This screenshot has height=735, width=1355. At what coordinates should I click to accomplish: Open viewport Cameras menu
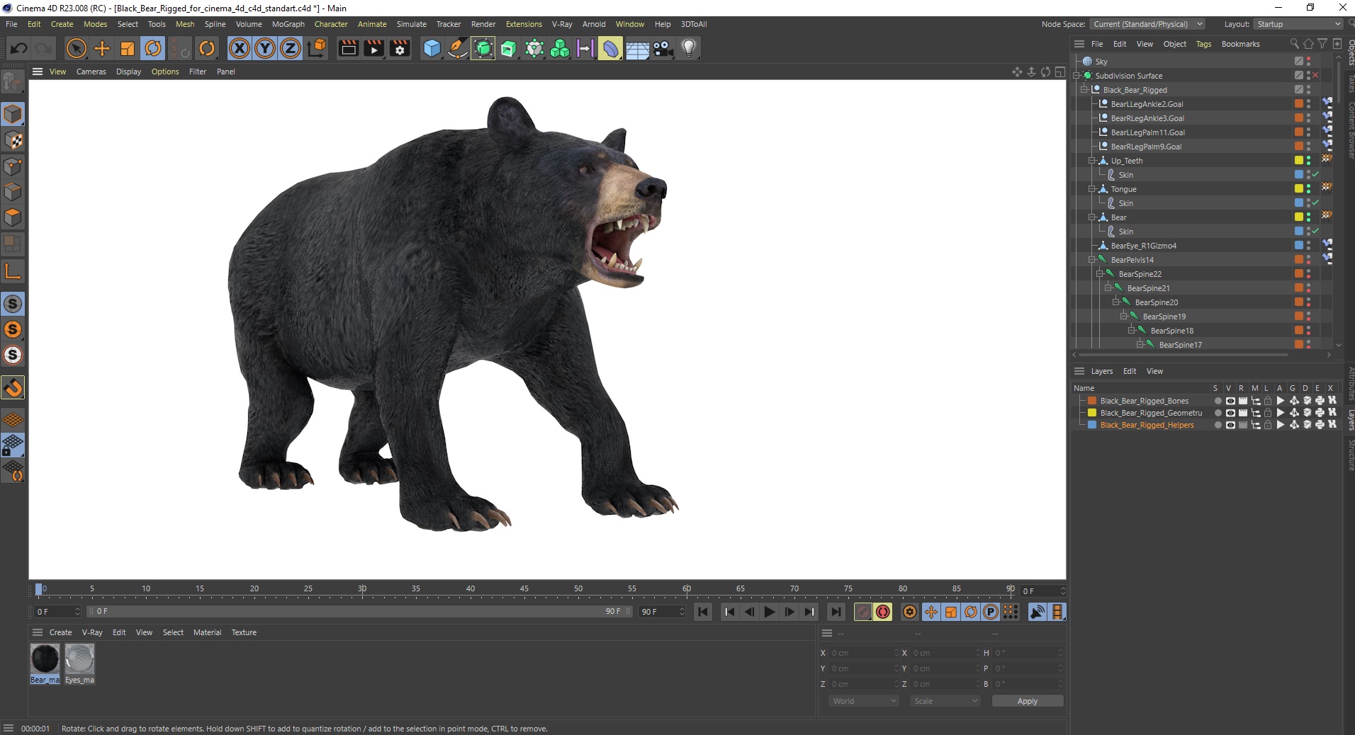pos(91,72)
